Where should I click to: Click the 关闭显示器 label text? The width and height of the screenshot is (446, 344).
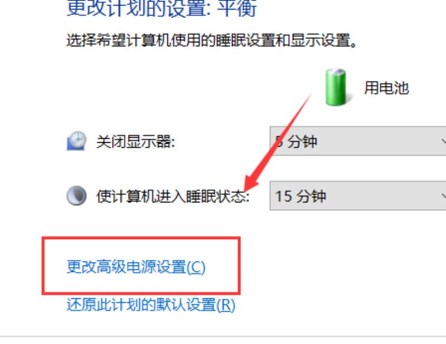[x=135, y=141]
